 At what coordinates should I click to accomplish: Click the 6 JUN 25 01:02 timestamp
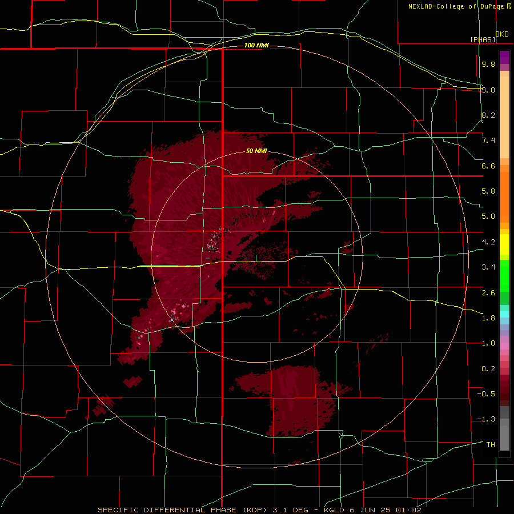[384, 510]
